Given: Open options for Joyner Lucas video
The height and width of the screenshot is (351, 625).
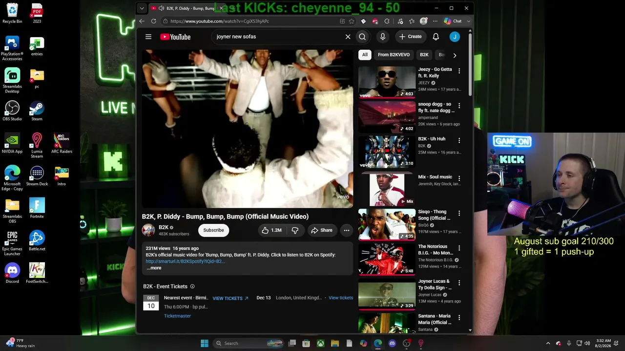Looking at the screenshot, I should click(x=459, y=283).
